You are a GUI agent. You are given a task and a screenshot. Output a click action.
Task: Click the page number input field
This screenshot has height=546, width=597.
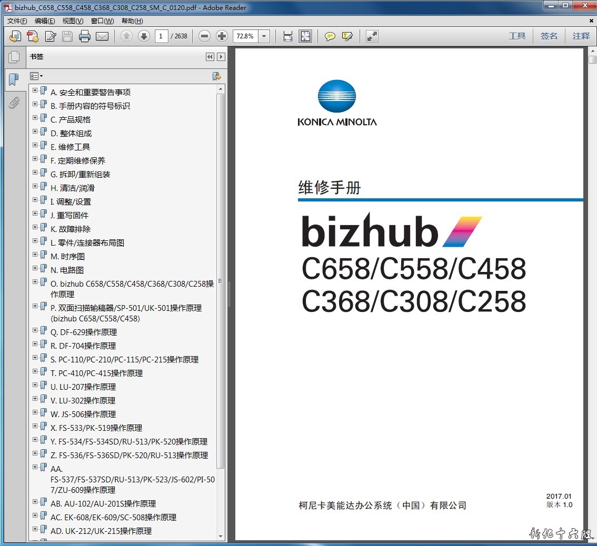point(161,36)
